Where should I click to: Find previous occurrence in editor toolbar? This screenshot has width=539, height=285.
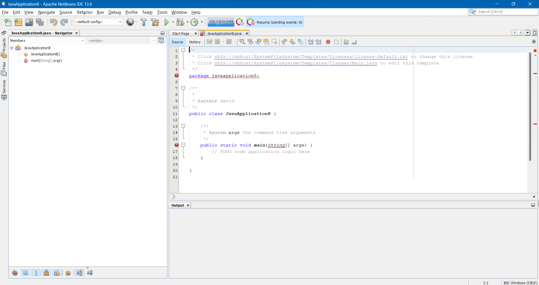tap(250, 42)
